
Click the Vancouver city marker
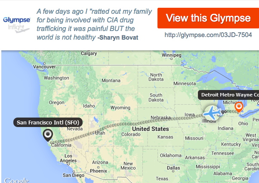(44, 63)
